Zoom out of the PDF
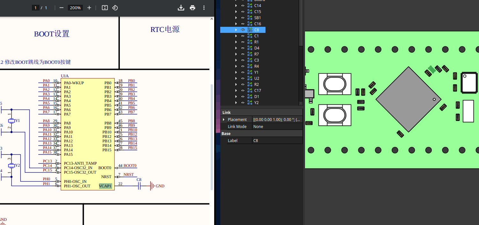479x225 pixels. pos(62,8)
